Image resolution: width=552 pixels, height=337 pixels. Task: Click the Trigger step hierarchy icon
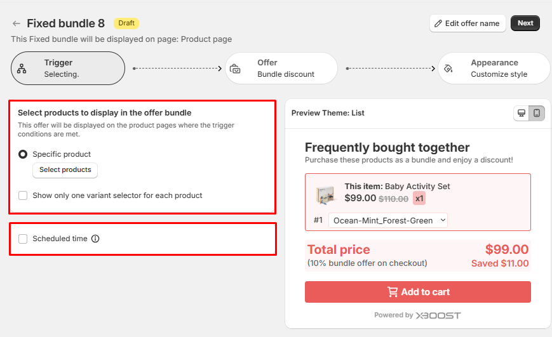click(x=22, y=69)
